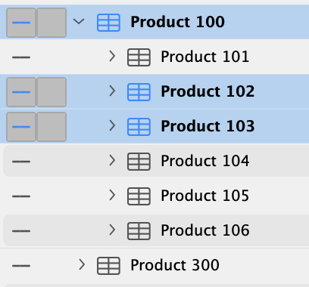Click the blue table icon beside Product 103

139,127
